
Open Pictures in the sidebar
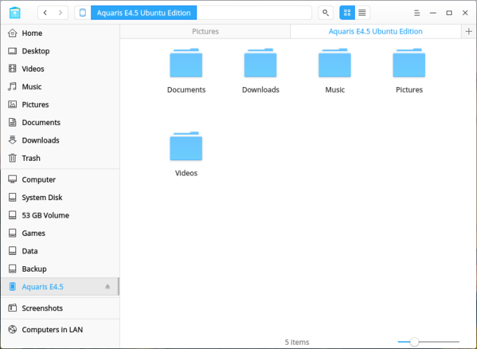60,105
